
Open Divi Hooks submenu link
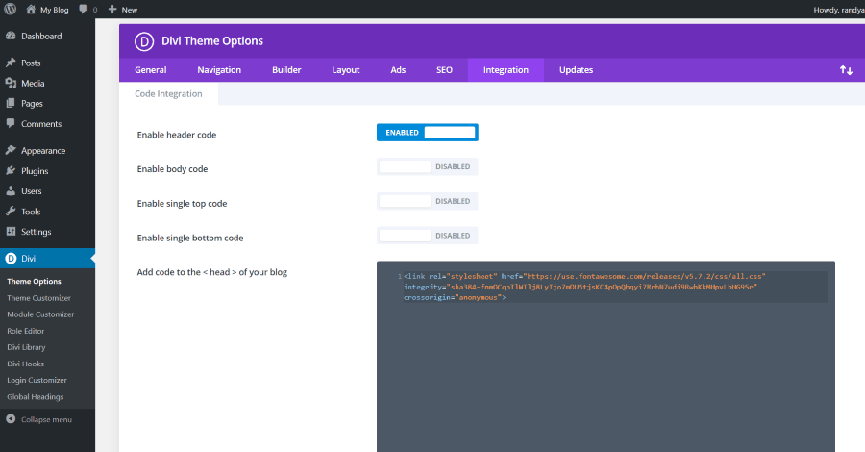click(25, 364)
